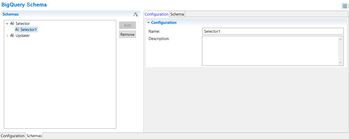Switch to the Schema tab in right panel

(x=177, y=14)
